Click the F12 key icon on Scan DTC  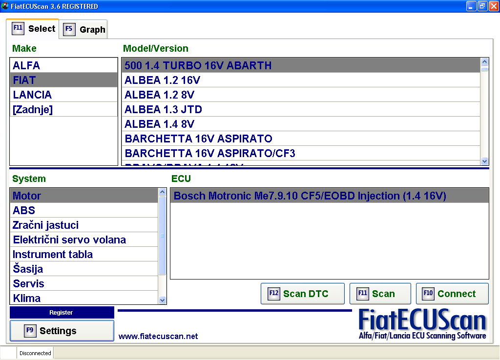click(x=273, y=294)
